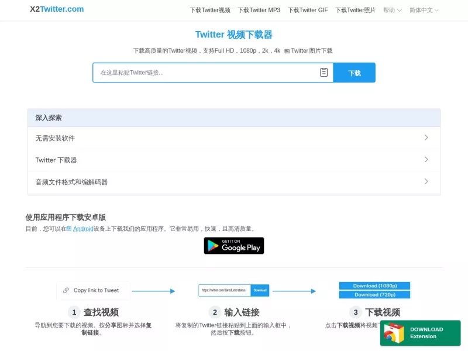Click the Twitter 视频下载器 heading
This screenshot has height=351, width=468.
tap(233, 35)
